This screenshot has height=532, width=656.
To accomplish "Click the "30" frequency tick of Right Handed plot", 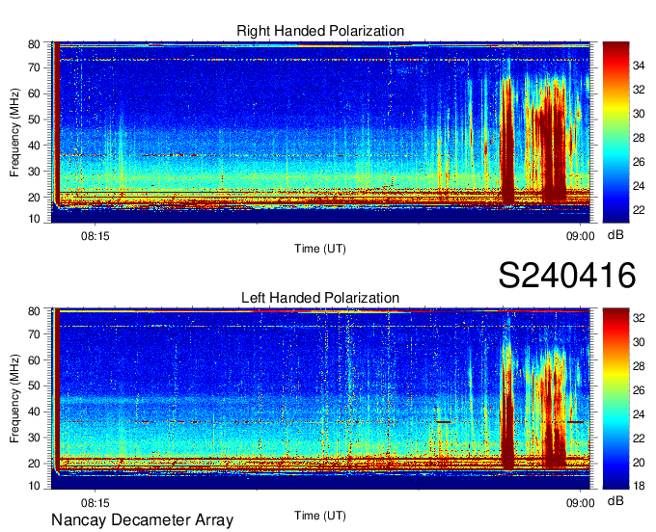I will pyautogui.click(x=35, y=172).
